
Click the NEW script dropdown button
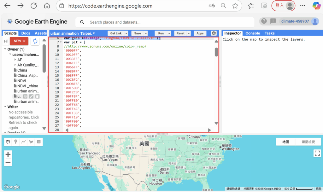tap(19, 41)
